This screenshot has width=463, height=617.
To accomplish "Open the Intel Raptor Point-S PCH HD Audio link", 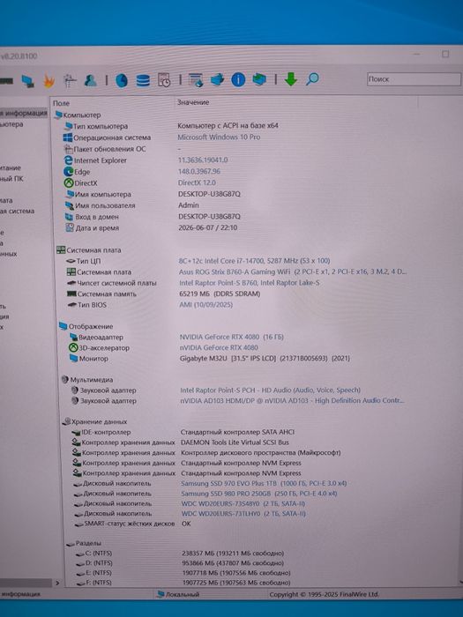I will coord(270,390).
